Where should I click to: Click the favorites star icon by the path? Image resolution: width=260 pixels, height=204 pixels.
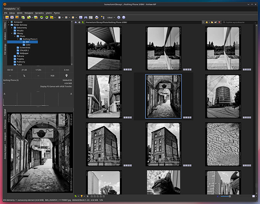207,22
